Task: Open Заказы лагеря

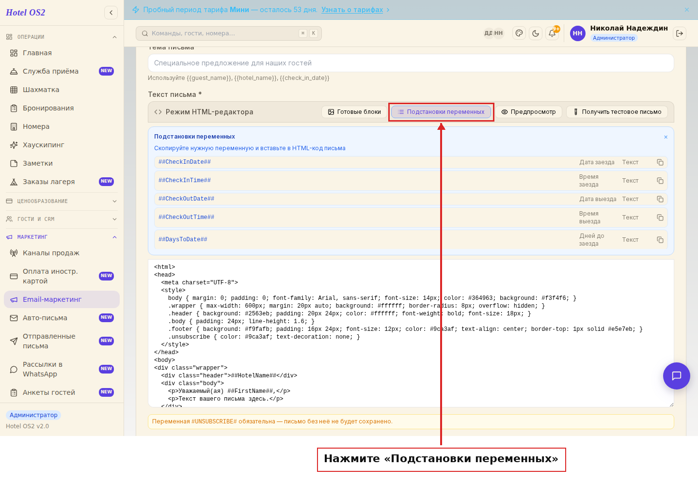Action: pos(62,182)
